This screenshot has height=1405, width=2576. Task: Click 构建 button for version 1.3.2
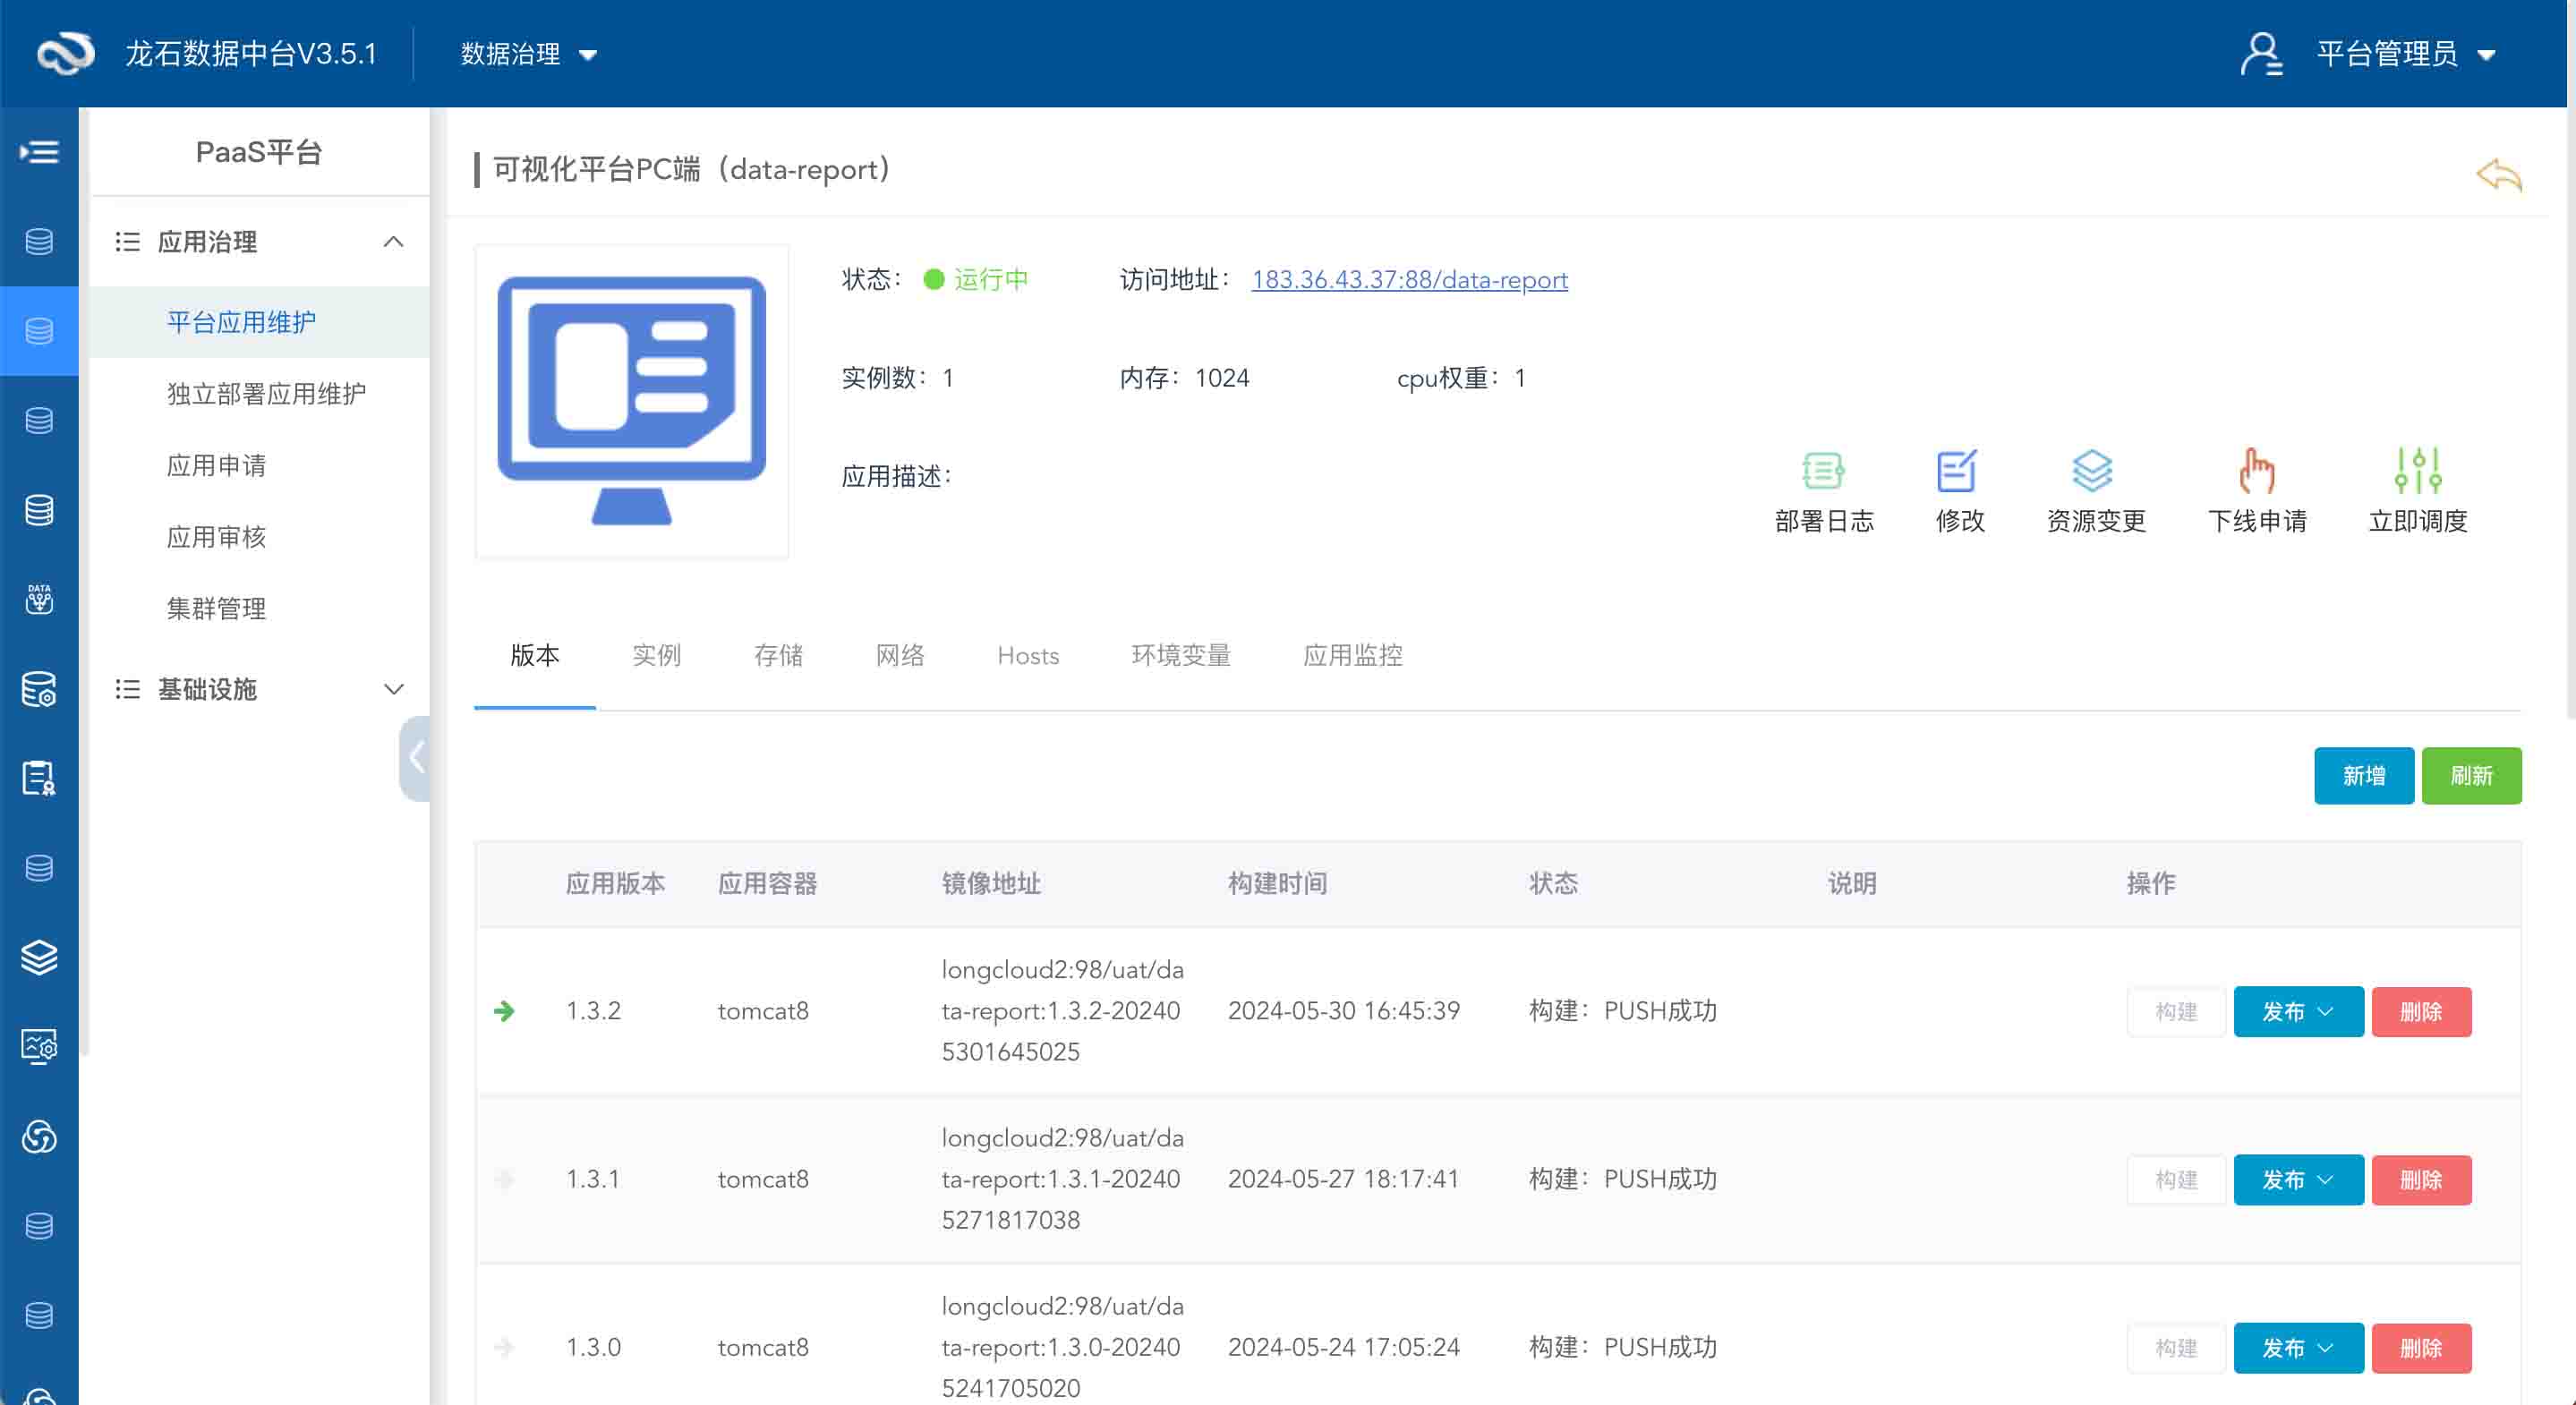tap(2176, 1011)
